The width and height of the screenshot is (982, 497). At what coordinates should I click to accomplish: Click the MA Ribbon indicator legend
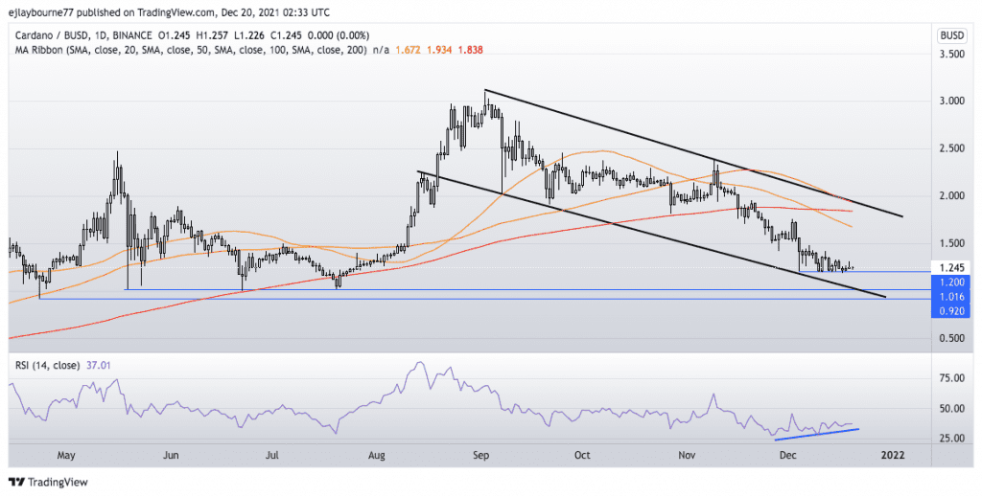pos(191,50)
